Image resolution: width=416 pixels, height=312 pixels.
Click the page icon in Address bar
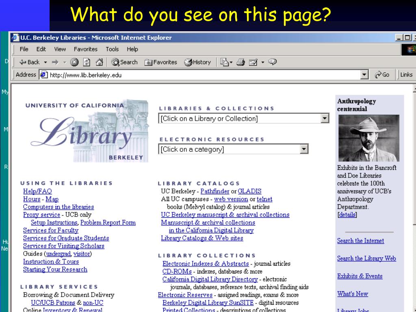pyautogui.click(x=43, y=75)
